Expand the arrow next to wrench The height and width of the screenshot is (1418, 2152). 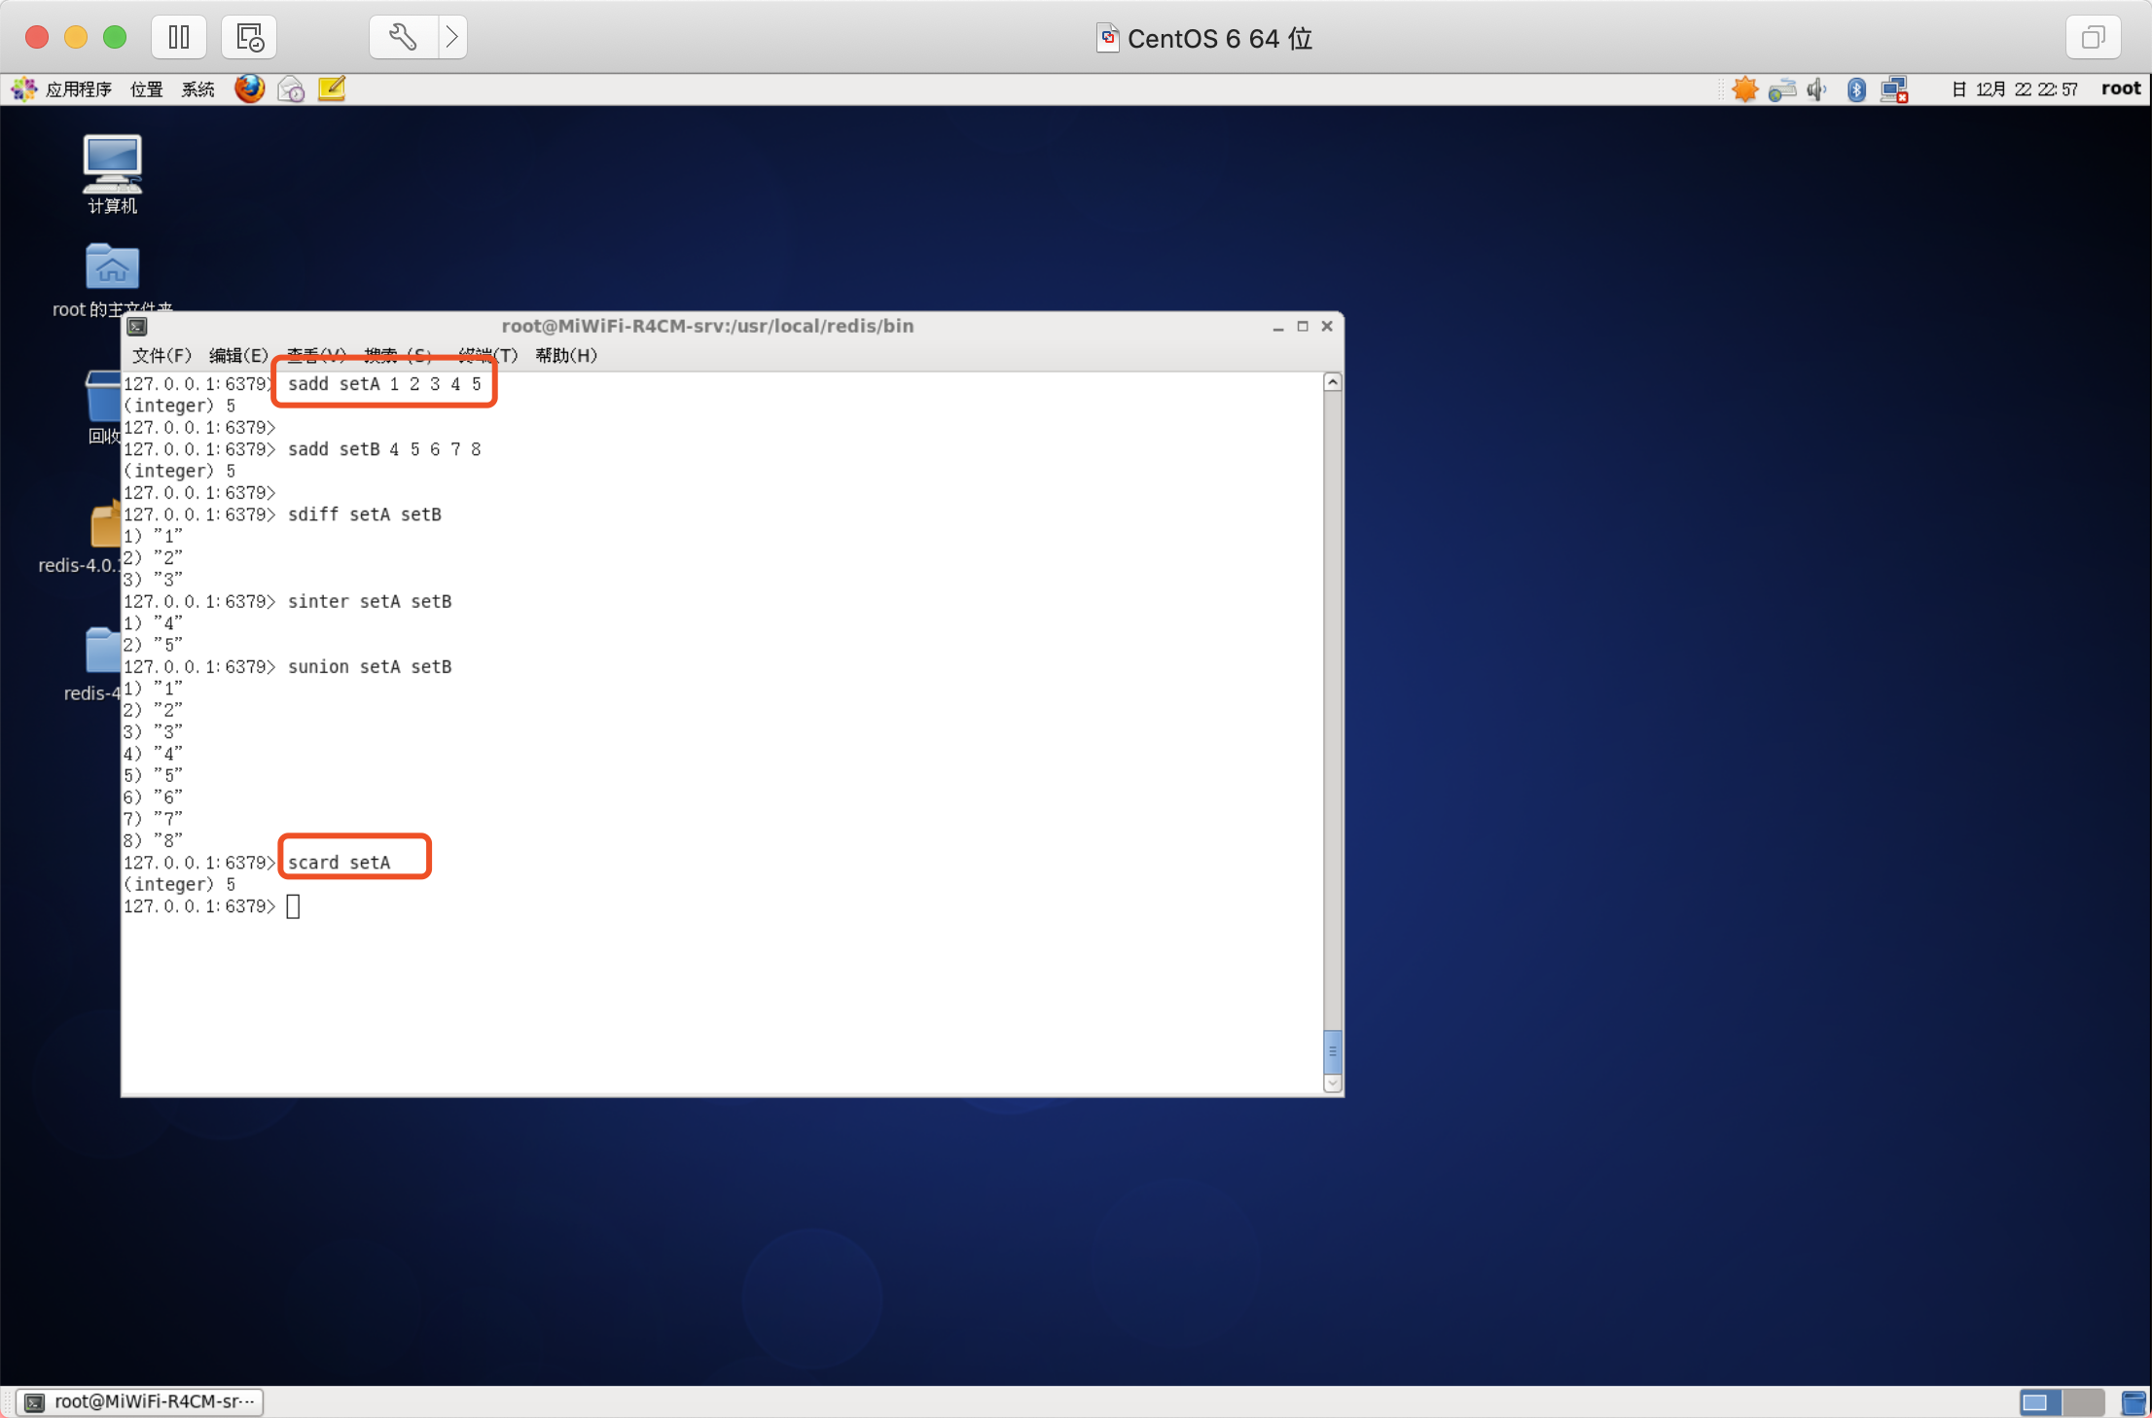(452, 37)
